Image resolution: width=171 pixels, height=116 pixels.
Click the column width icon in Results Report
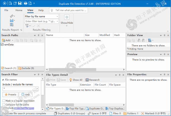[12, 20]
